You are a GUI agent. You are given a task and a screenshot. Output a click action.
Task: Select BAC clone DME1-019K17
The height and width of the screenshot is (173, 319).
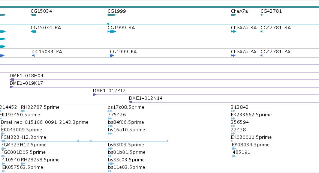[26, 83]
